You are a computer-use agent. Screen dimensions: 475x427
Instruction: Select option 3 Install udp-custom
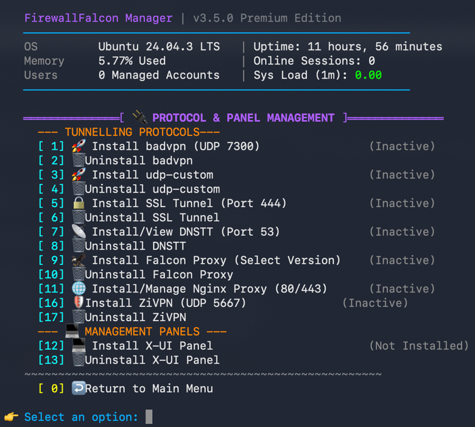125,175
